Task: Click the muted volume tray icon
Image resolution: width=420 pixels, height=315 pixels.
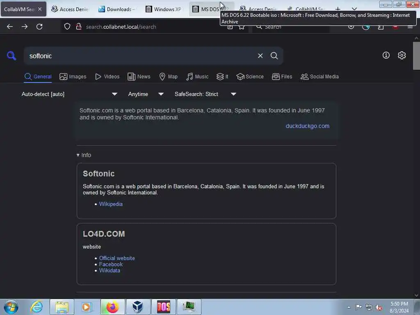Action: (379, 308)
